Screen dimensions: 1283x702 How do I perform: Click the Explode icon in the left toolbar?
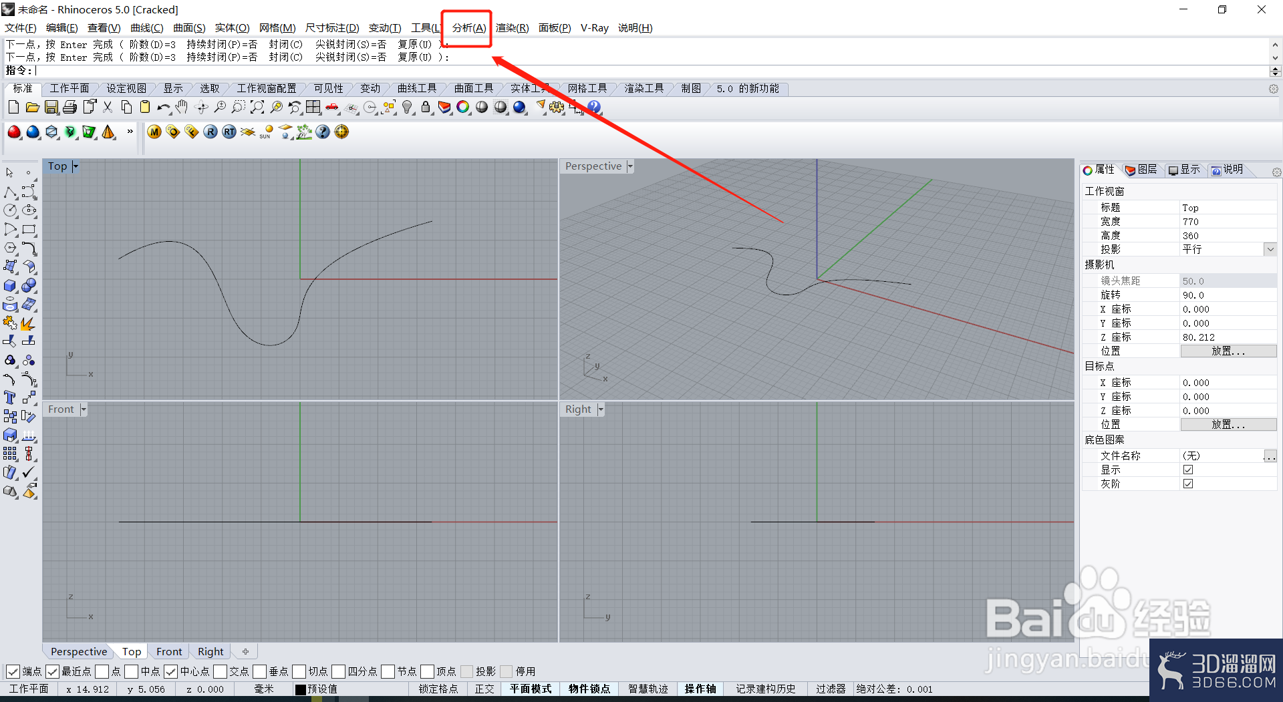click(27, 323)
